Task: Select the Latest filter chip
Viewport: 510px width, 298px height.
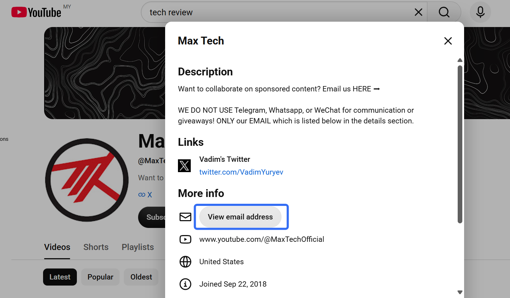Action: 60,277
